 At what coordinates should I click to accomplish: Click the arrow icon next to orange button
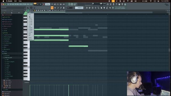tap(55, 8)
